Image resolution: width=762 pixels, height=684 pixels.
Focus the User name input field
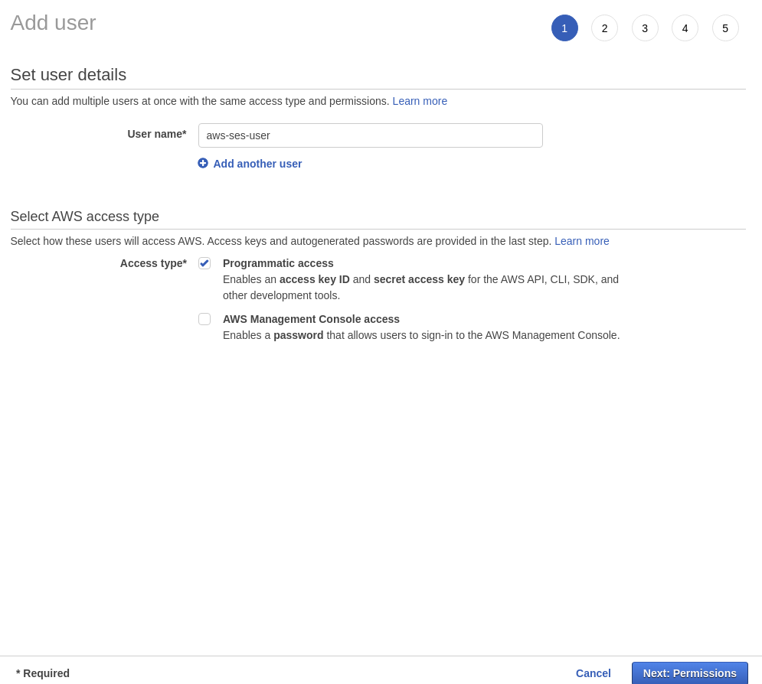370,135
